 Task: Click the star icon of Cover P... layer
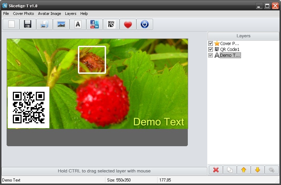click(x=217, y=43)
